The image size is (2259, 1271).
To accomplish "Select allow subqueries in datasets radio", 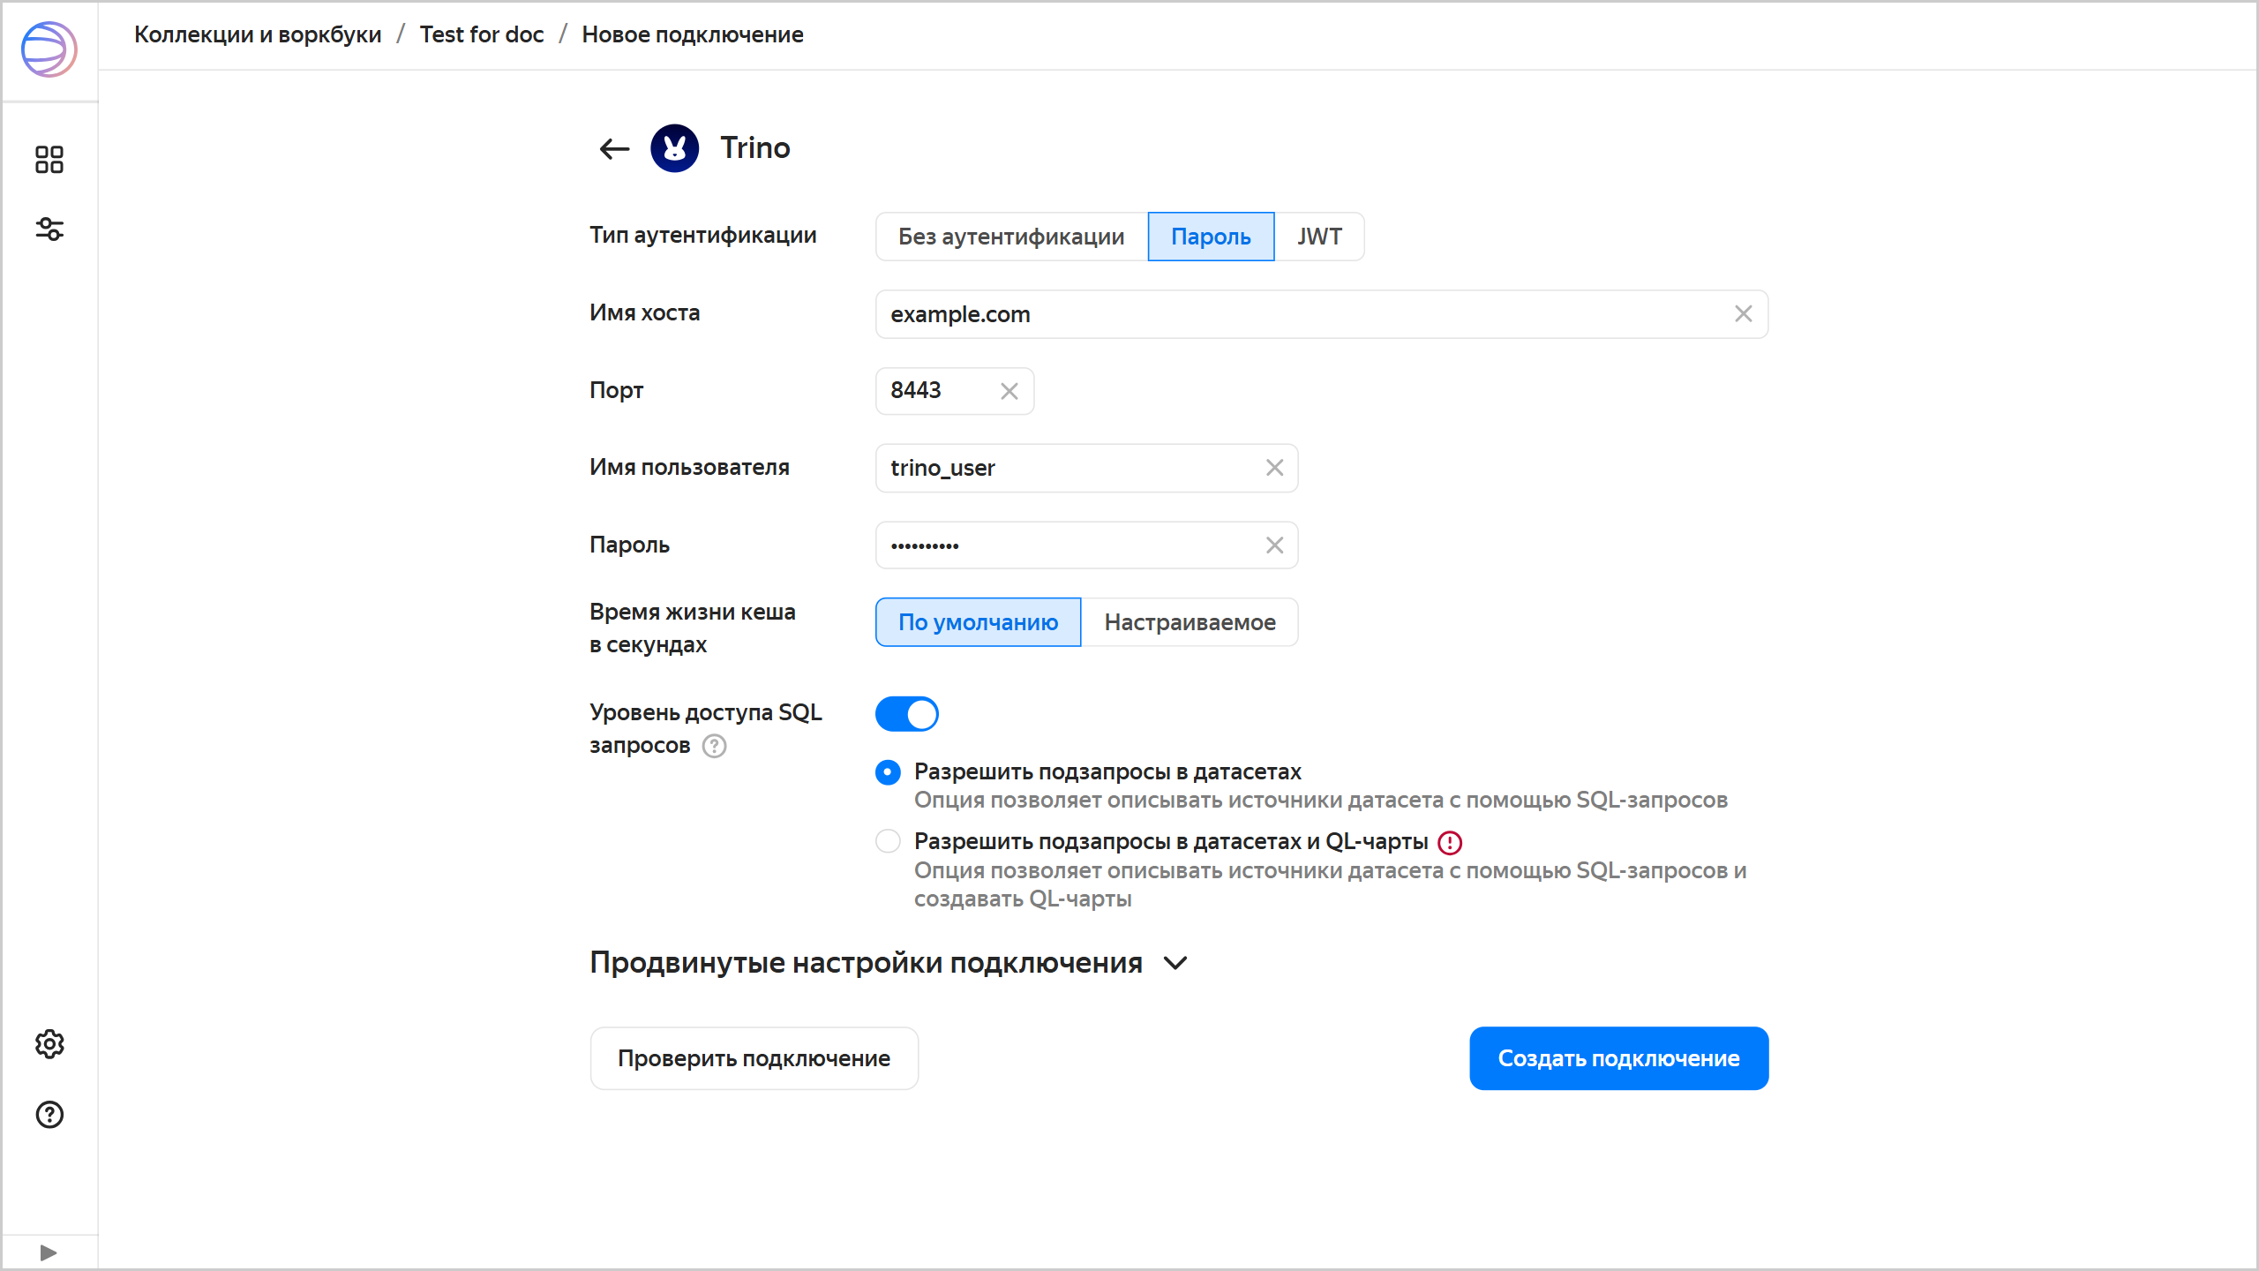I will (888, 772).
